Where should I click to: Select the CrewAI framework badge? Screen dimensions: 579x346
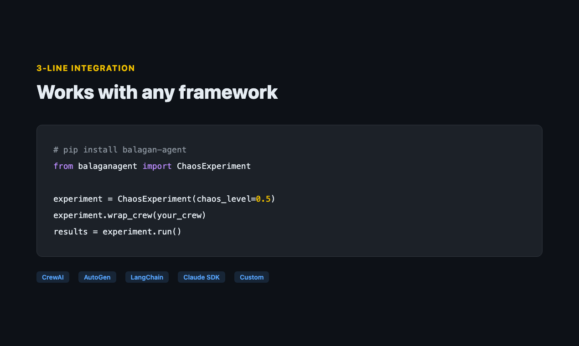coord(52,277)
